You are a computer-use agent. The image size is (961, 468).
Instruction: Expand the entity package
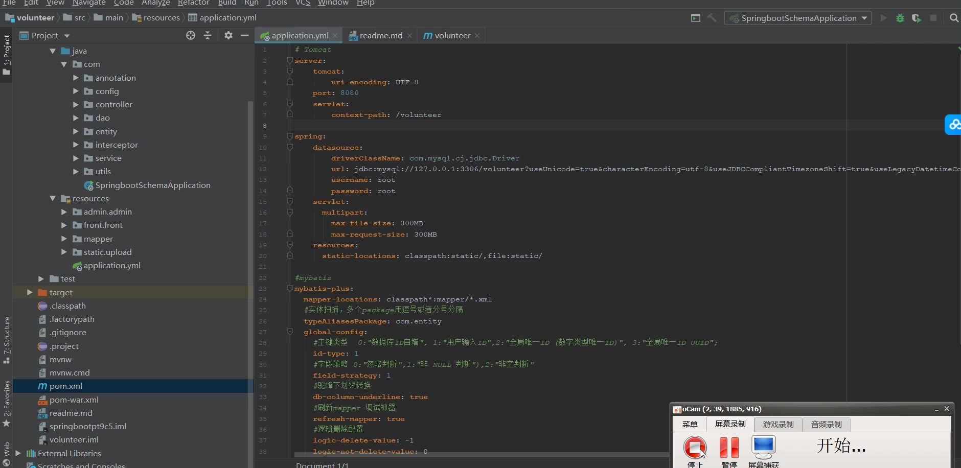tap(76, 131)
